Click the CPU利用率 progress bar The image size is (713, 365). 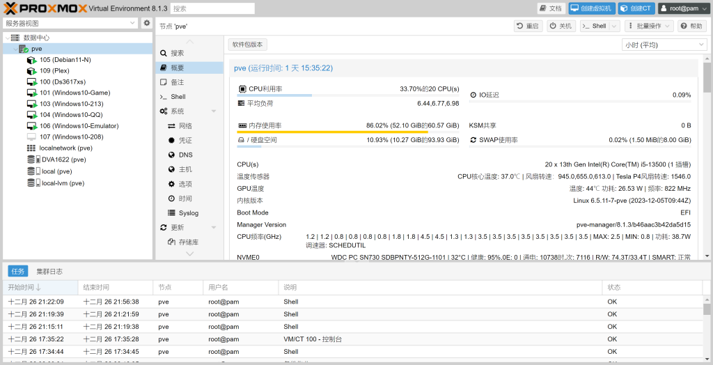(348, 95)
